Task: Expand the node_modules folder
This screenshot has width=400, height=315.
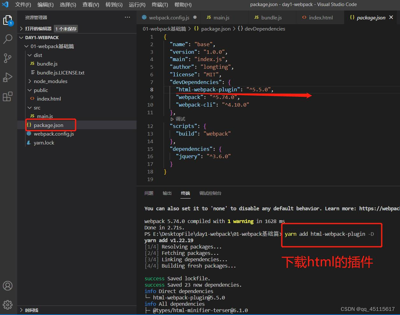Action: point(51,81)
